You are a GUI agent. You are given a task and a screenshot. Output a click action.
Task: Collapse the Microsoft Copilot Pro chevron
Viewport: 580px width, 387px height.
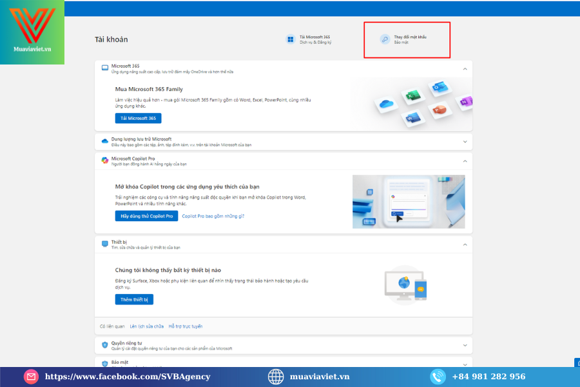click(465, 161)
